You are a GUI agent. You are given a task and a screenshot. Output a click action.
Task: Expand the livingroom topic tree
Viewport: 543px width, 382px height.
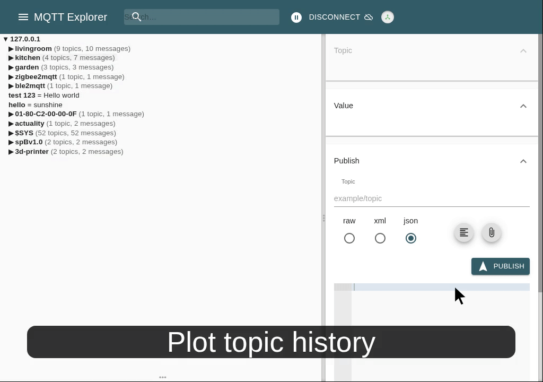pyautogui.click(x=11, y=48)
